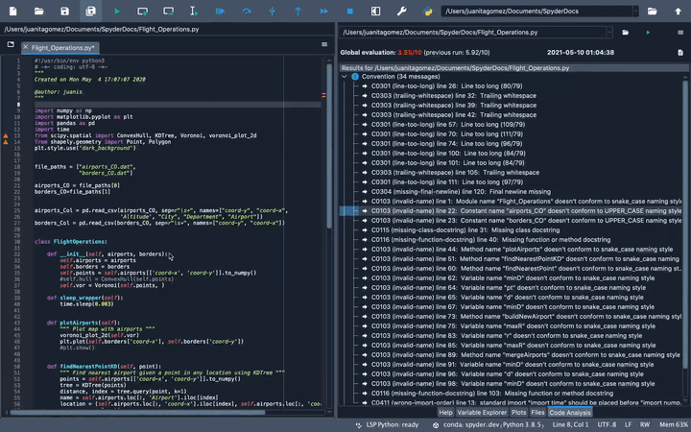Open PYTHONPATH manager Python icon
691x432 pixels.
tap(427, 11)
